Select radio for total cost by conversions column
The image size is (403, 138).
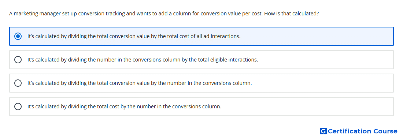click(x=18, y=107)
